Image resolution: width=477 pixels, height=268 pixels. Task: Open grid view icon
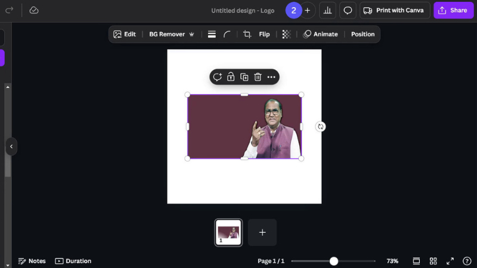[433, 261]
